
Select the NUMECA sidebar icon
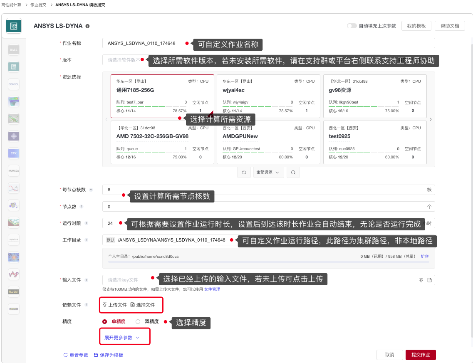tap(14, 170)
